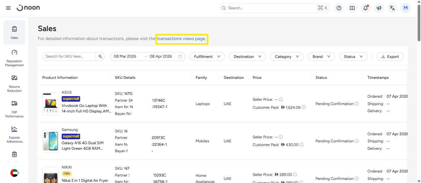Open the book documentation icon
This screenshot has width=421, height=183.
tap(352, 8)
